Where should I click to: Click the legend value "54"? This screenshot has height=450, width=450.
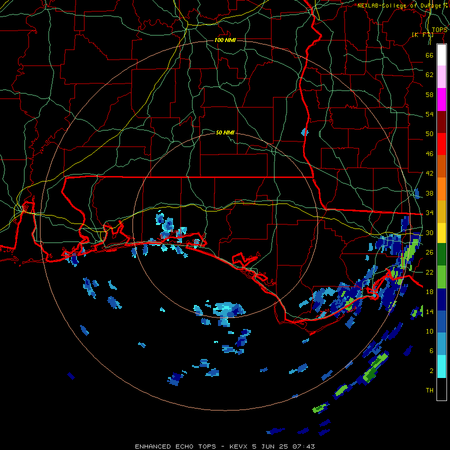coord(429,114)
